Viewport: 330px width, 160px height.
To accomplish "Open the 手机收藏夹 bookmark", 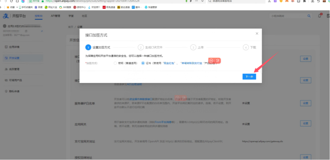I will click(26, 7).
